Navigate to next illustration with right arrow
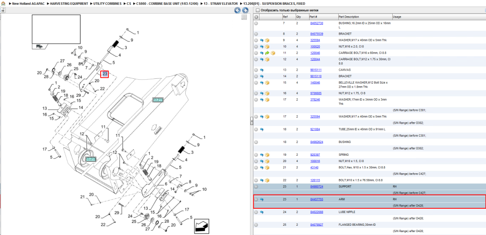The image size is (486, 235). (x=245, y=10)
